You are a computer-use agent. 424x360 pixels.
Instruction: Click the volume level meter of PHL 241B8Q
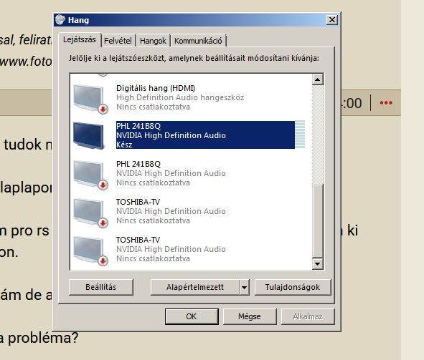(300, 135)
